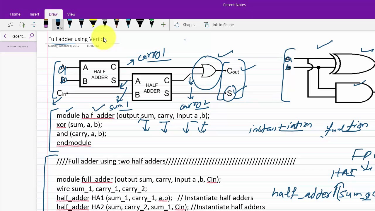The image size is (375, 211).
Task: Add a new pen with plus icon
Action: click(x=163, y=25)
